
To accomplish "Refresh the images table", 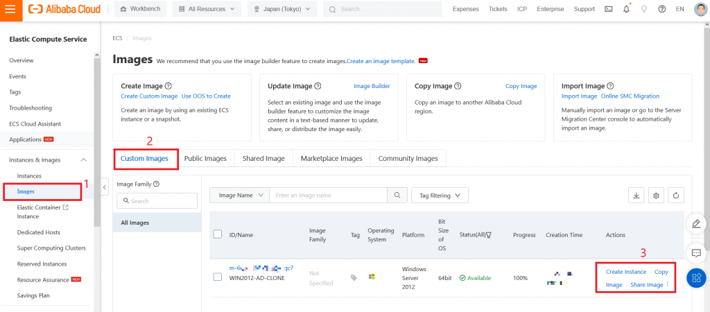I will (x=675, y=196).
